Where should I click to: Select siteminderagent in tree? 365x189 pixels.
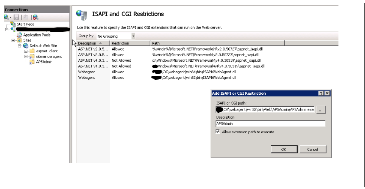49,56
